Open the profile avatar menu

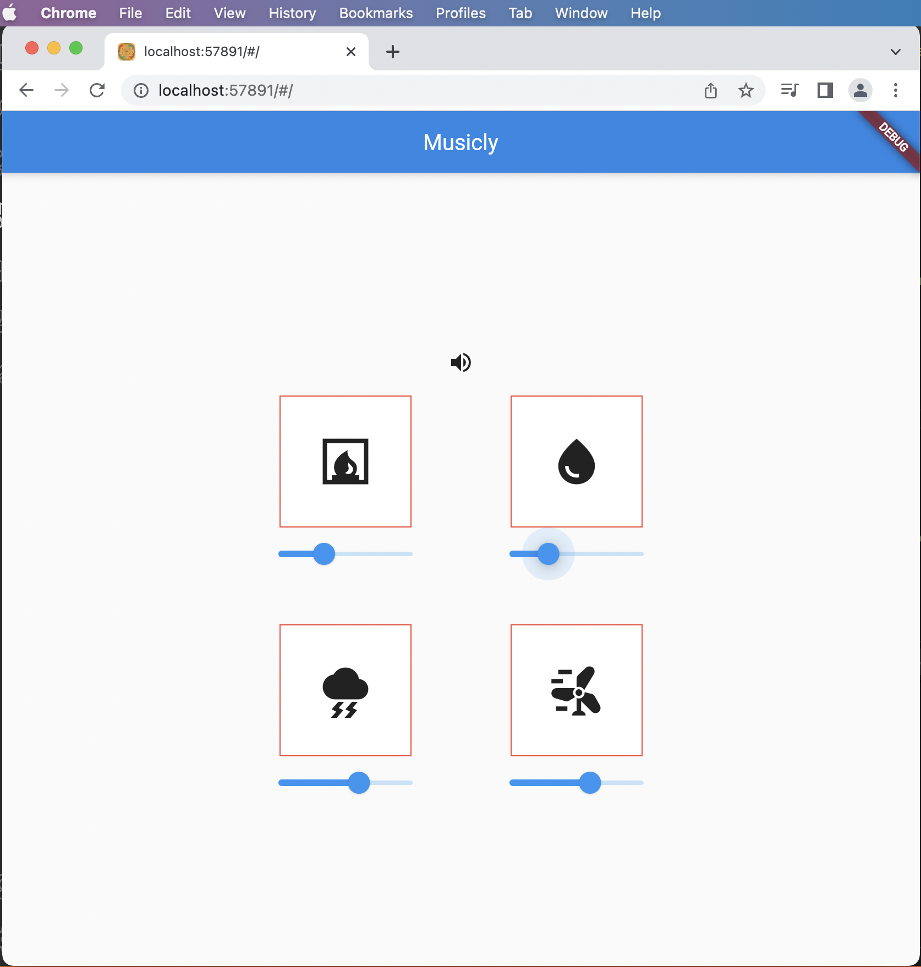click(x=860, y=90)
